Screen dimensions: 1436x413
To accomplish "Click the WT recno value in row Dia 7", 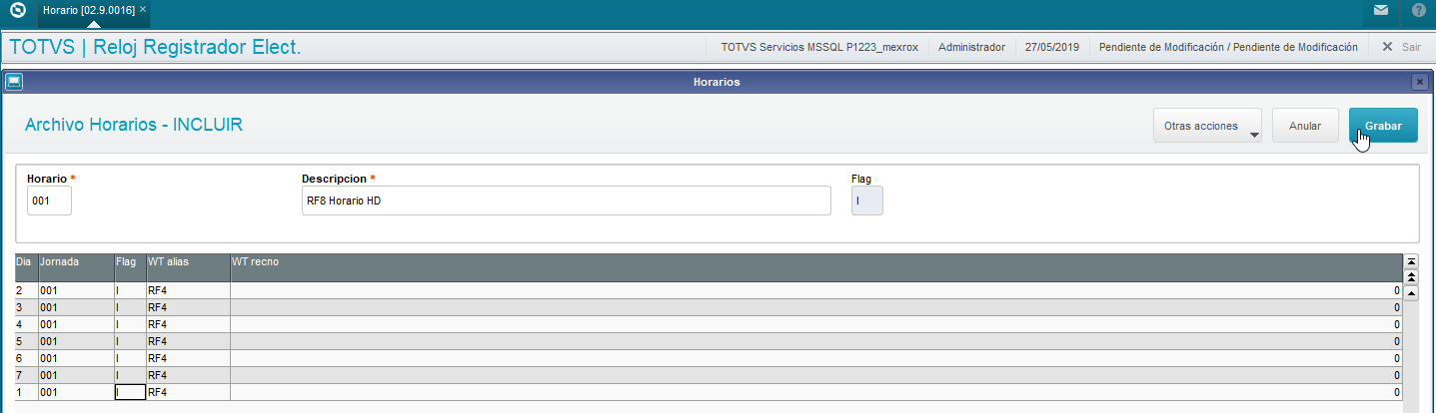I will pos(816,375).
